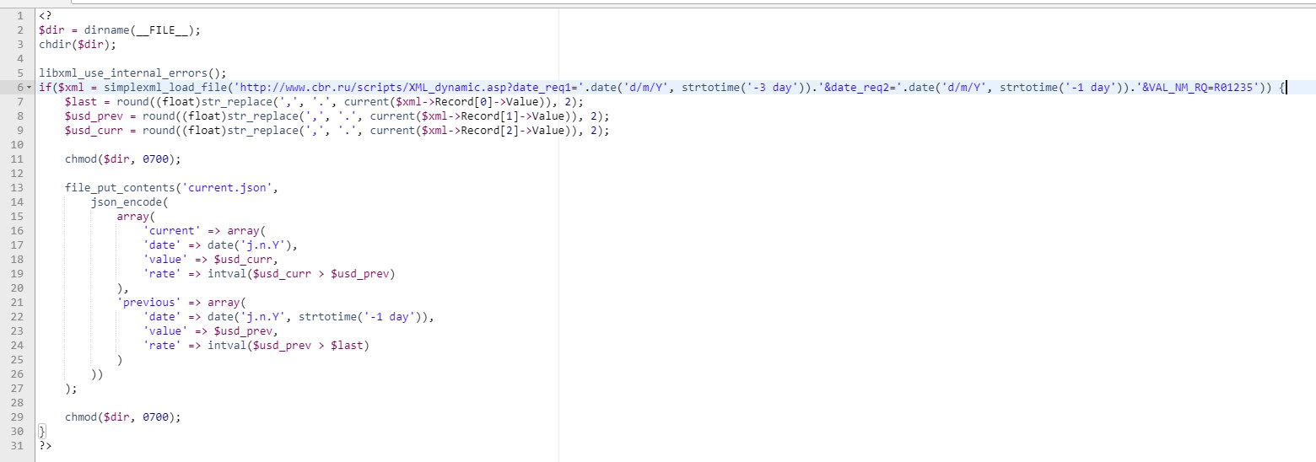The width and height of the screenshot is (1316, 462).
Task: Click 'intval($usd_curr > $usd_prev)' expression
Action: (302, 273)
